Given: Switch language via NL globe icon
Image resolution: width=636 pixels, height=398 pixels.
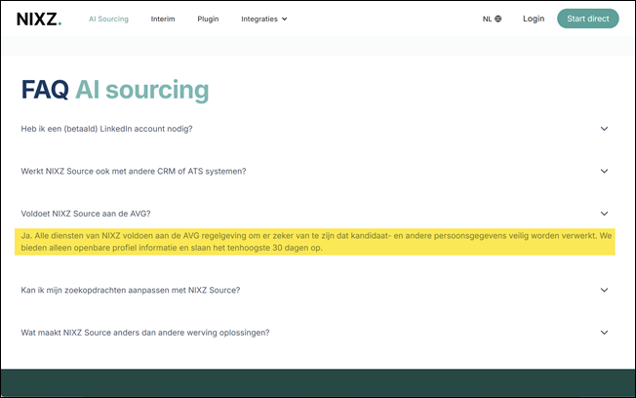Looking at the screenshot, I should [492, 20].
